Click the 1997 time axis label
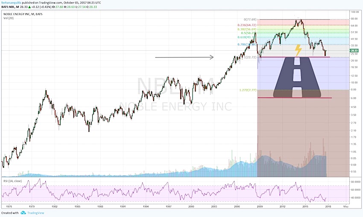363x217 pixels. [x=169, y=206]
